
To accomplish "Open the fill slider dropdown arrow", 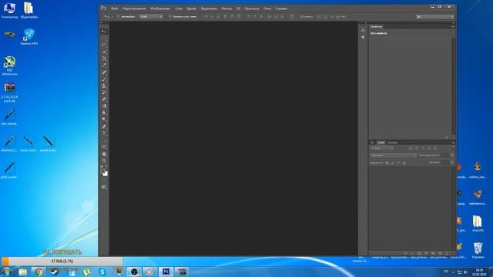I will tap(452, 162).
